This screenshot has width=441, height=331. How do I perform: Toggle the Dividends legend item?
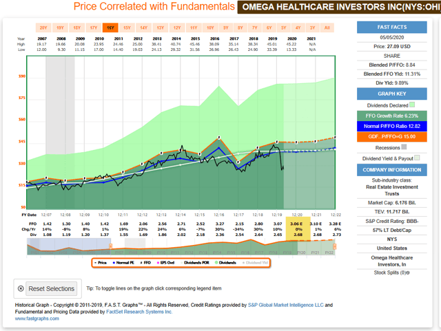tap(225, 263)
